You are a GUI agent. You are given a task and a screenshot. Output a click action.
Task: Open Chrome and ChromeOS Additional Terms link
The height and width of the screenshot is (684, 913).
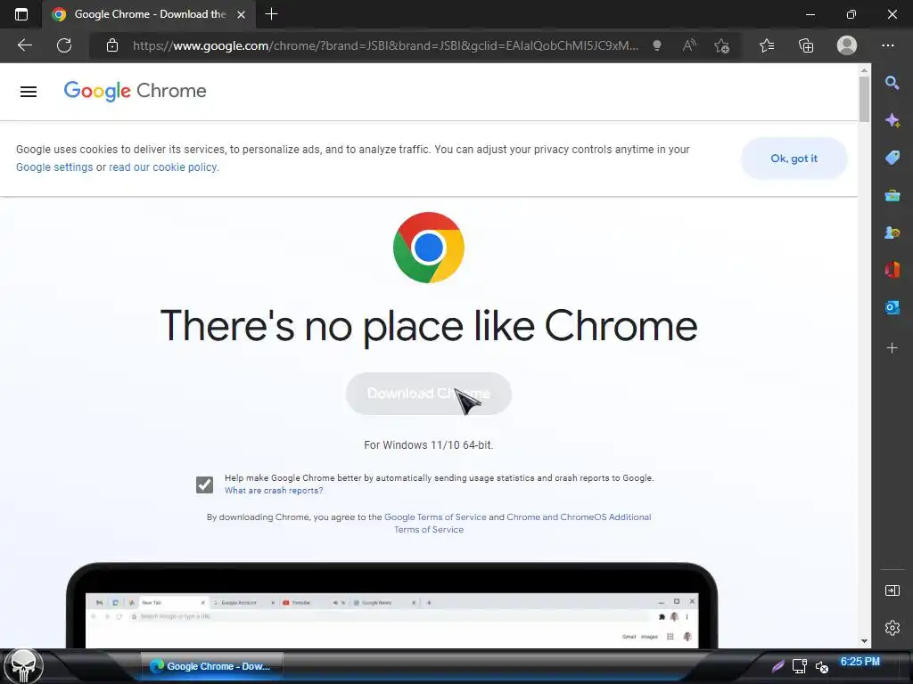coord(578,517)
